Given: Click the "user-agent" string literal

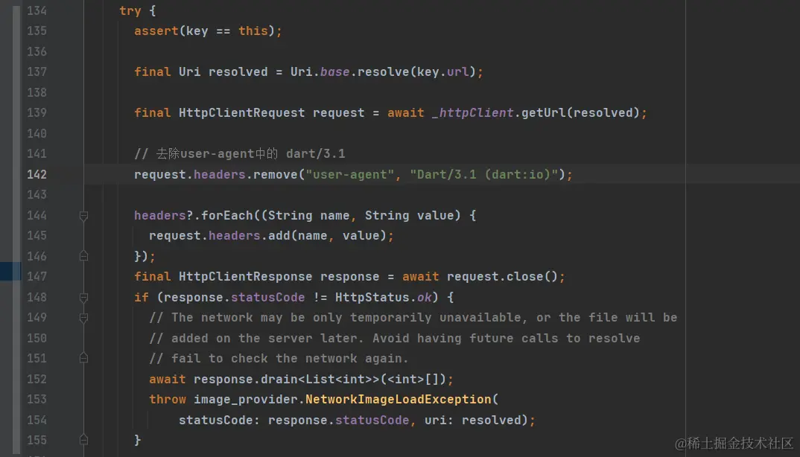Looking at the screenshot, I should point(349,174).
